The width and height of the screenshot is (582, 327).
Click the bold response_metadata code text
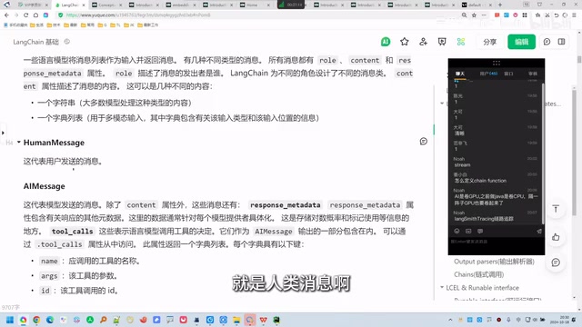(285, 205)
